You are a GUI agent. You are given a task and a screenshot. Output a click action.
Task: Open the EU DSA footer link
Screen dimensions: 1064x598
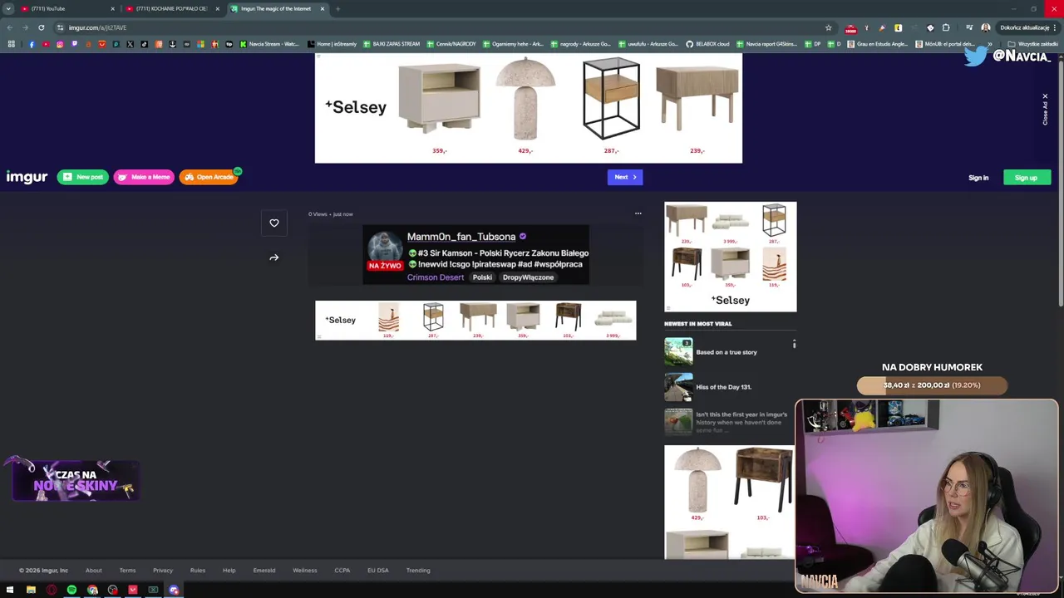378,571
